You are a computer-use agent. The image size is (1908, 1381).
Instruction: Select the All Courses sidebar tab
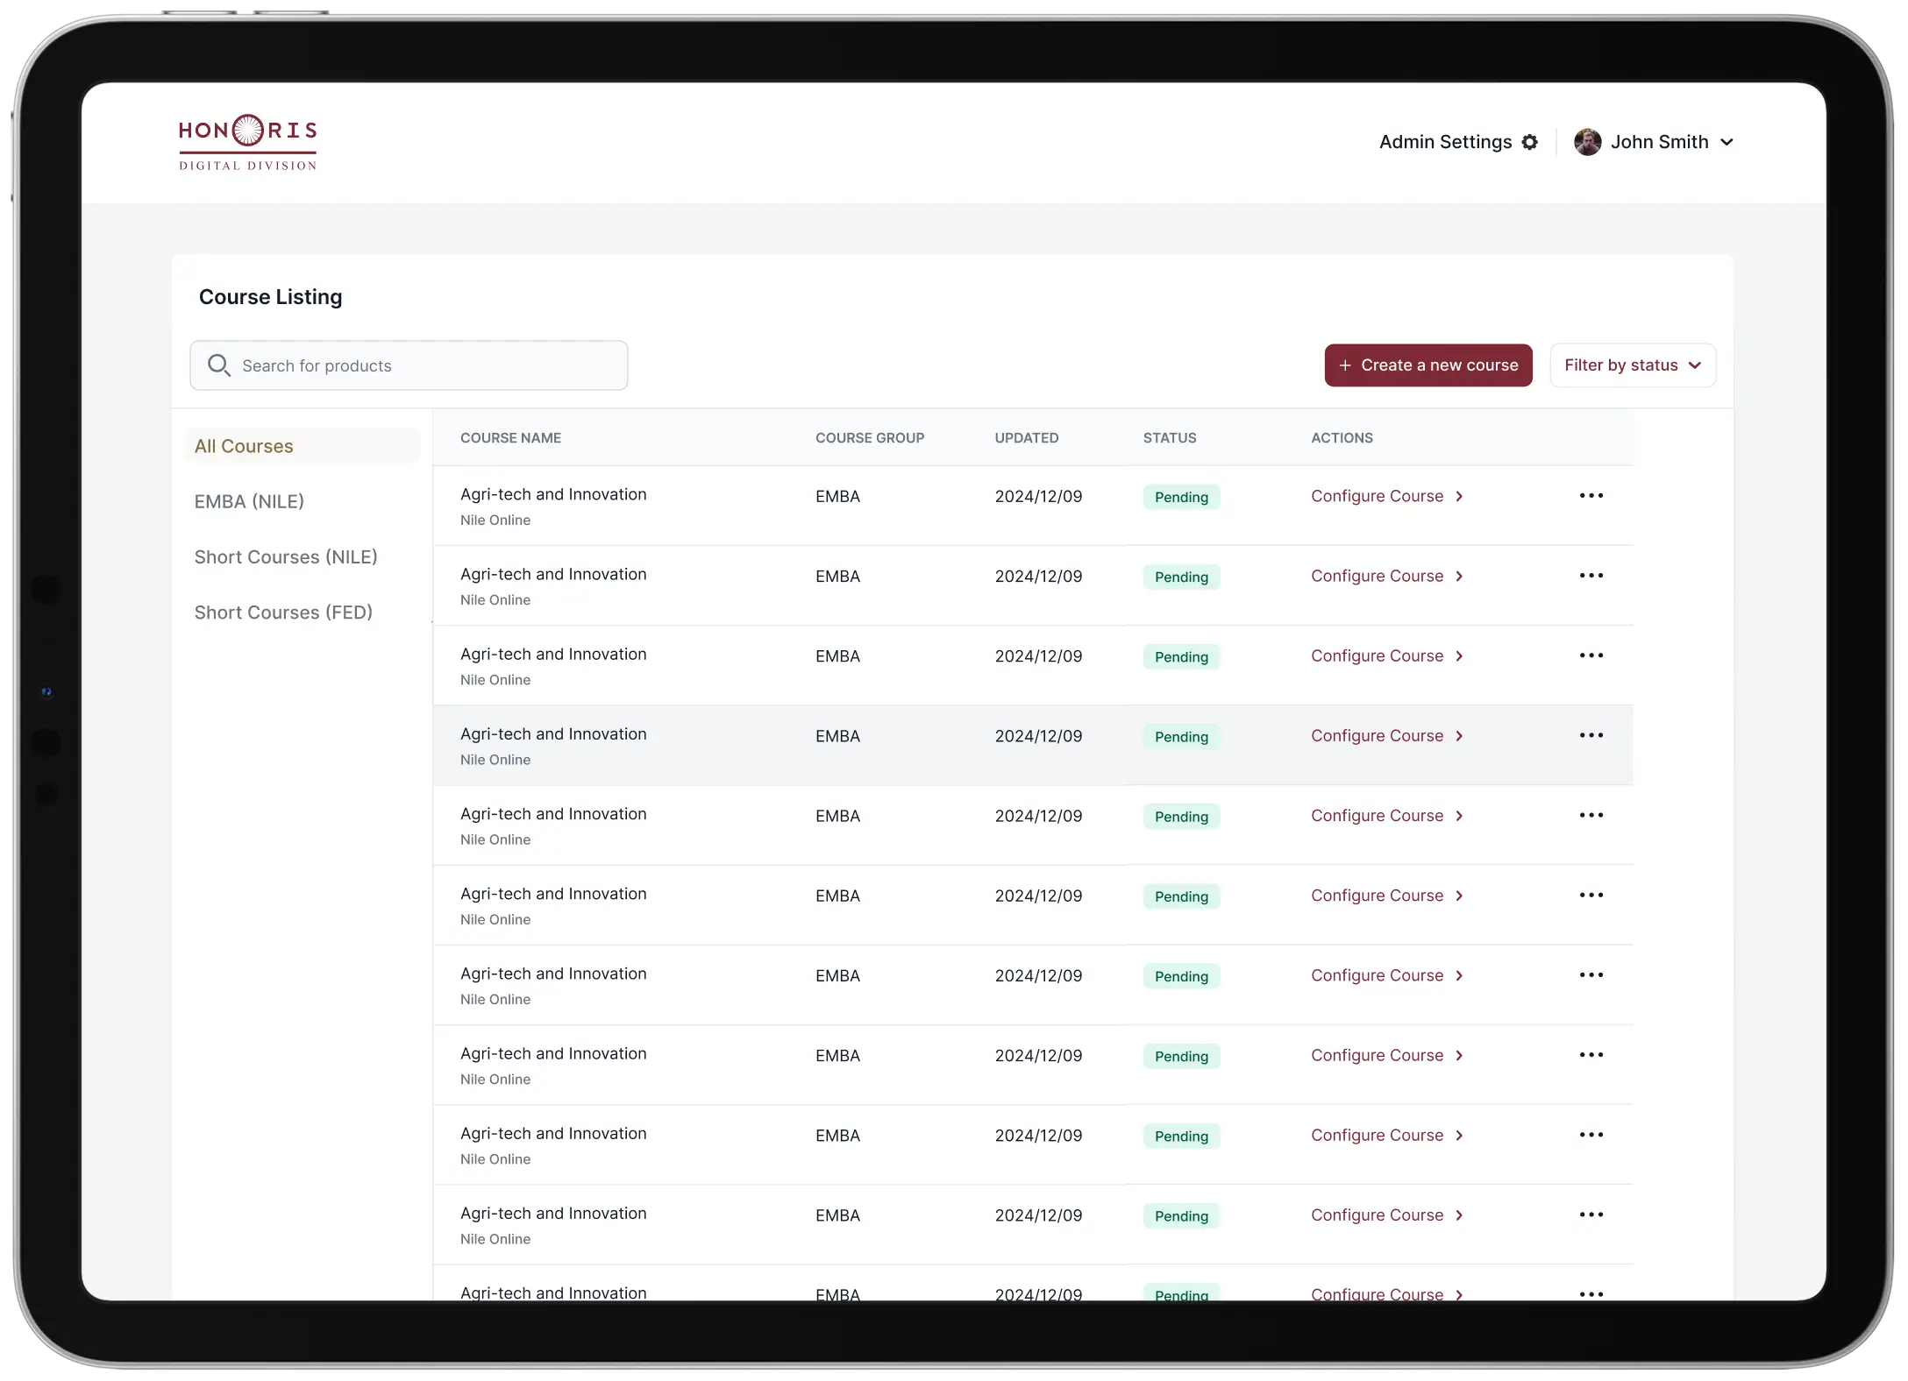tap(244, 446)
